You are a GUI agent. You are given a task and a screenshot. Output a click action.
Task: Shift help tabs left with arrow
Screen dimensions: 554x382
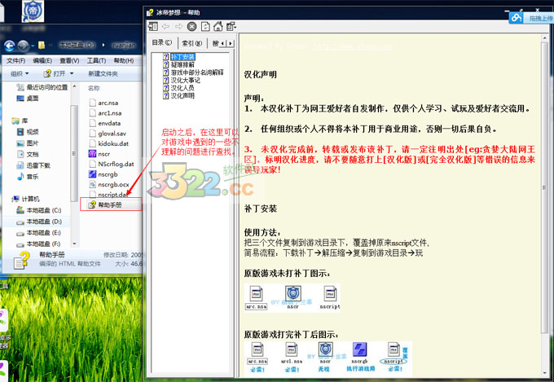pos(223,43)
